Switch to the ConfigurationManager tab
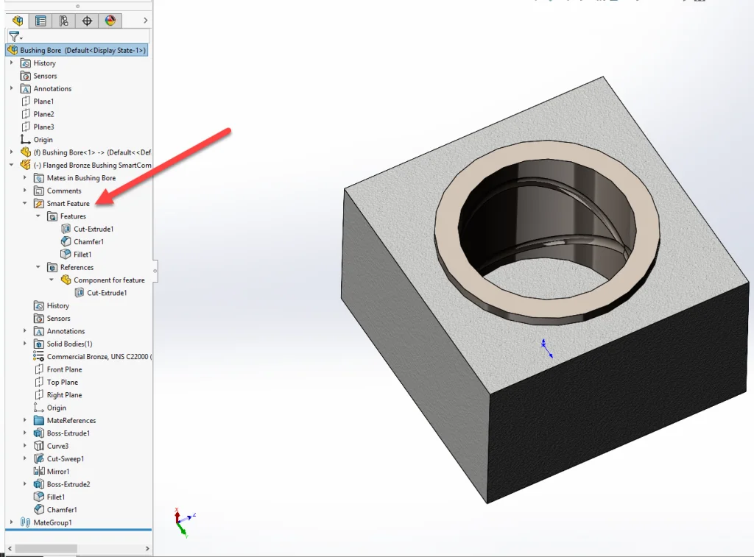The image size is (754, 557). point(64,21)
